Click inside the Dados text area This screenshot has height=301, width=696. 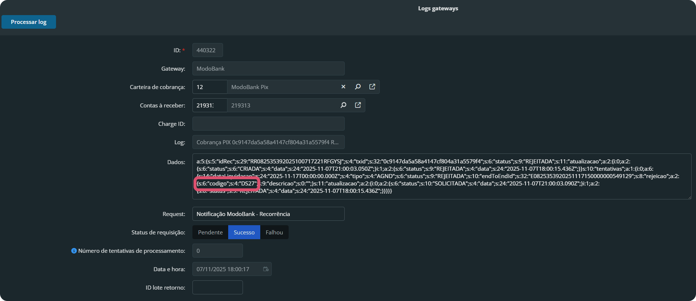point(442,176)
